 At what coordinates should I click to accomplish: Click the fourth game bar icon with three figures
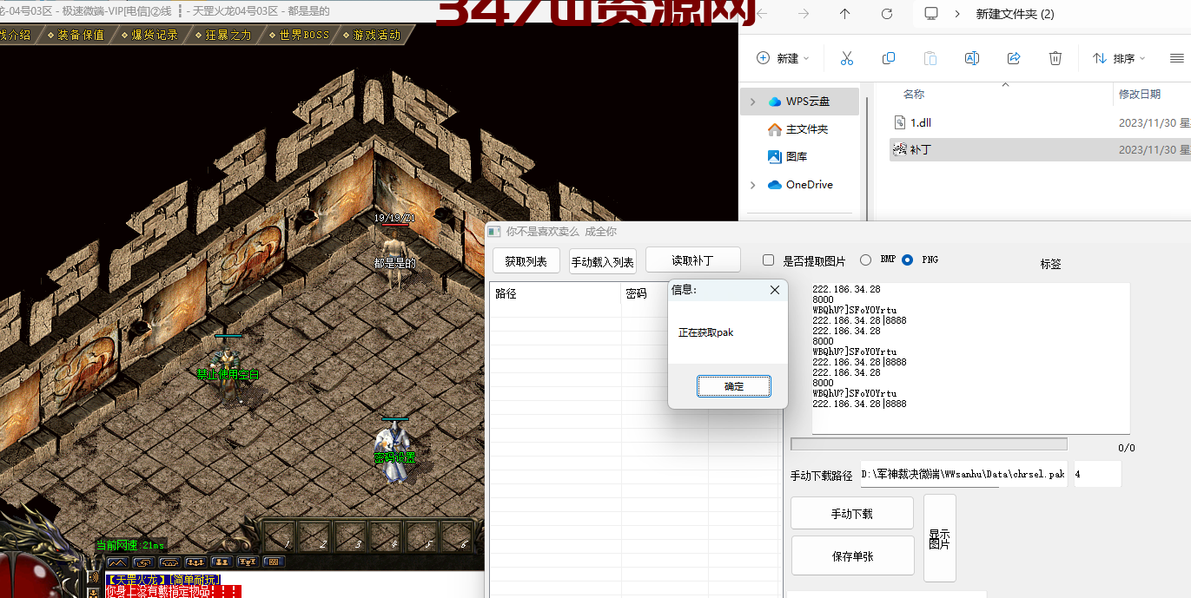tap(195, 562)
